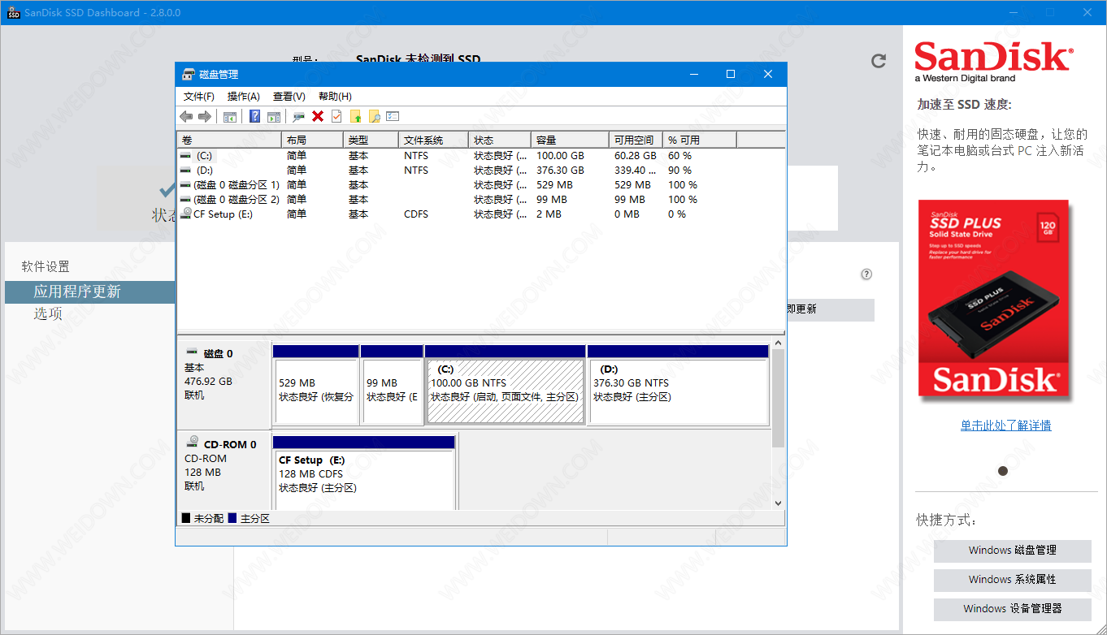This screenshot has height=635, width=1107.
Task: Click the blue Help question mark icon
Action: point(254,116)
